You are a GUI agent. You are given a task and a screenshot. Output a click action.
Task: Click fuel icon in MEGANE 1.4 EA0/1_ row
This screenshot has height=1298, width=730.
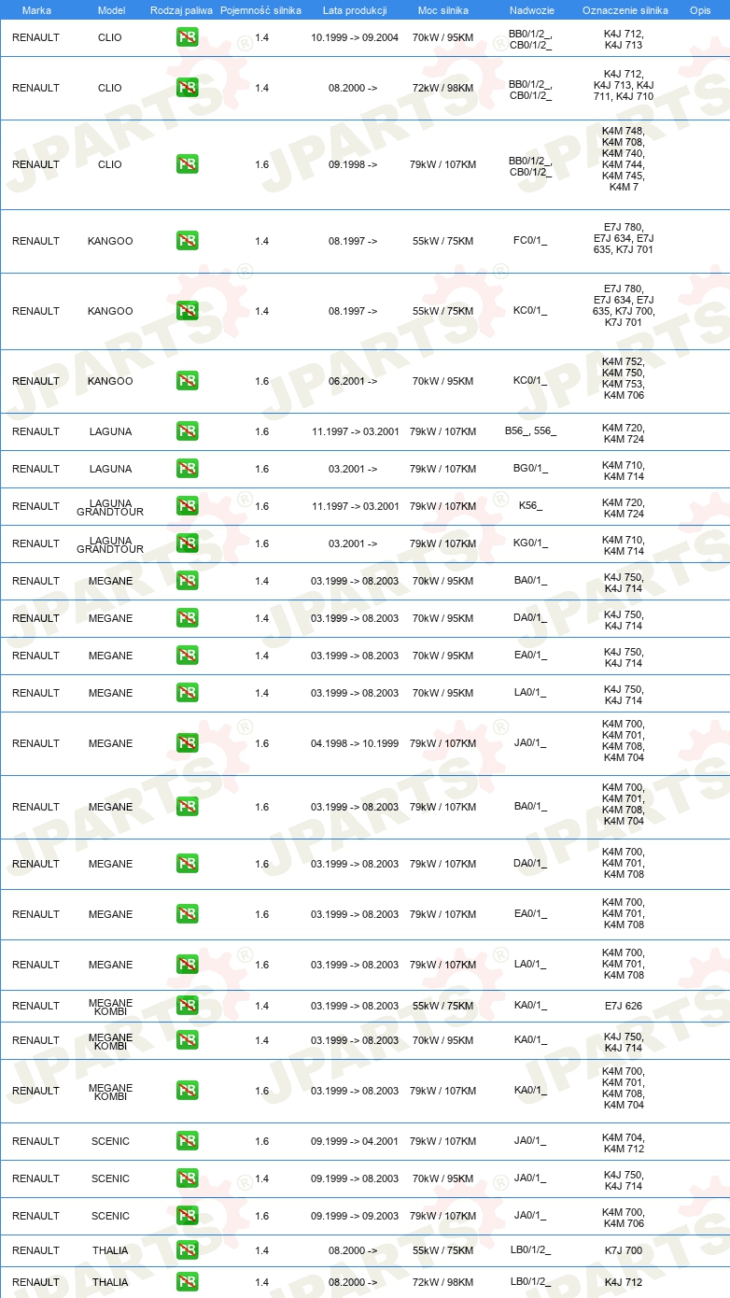coord(187,656)
